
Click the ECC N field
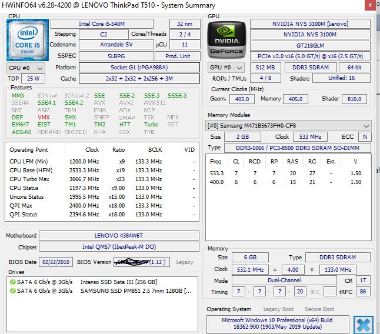coord(365,137)
